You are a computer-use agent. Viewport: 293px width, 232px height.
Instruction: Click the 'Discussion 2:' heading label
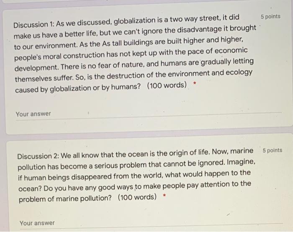(x=38, y=156)
